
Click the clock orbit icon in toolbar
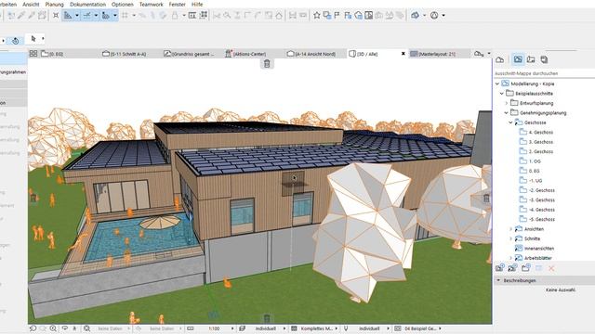pos(434,16)
